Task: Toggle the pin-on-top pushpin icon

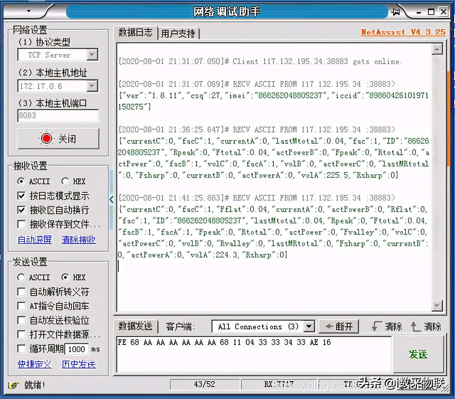Action: [x=395, y=12]
